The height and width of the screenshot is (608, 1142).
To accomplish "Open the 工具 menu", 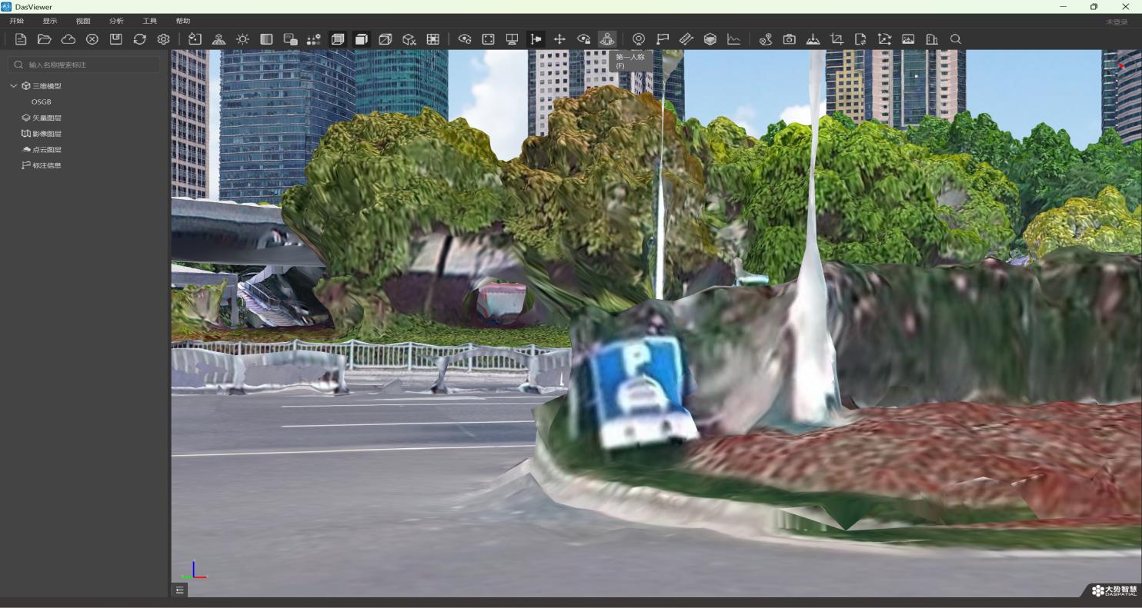I will point(150,21).
